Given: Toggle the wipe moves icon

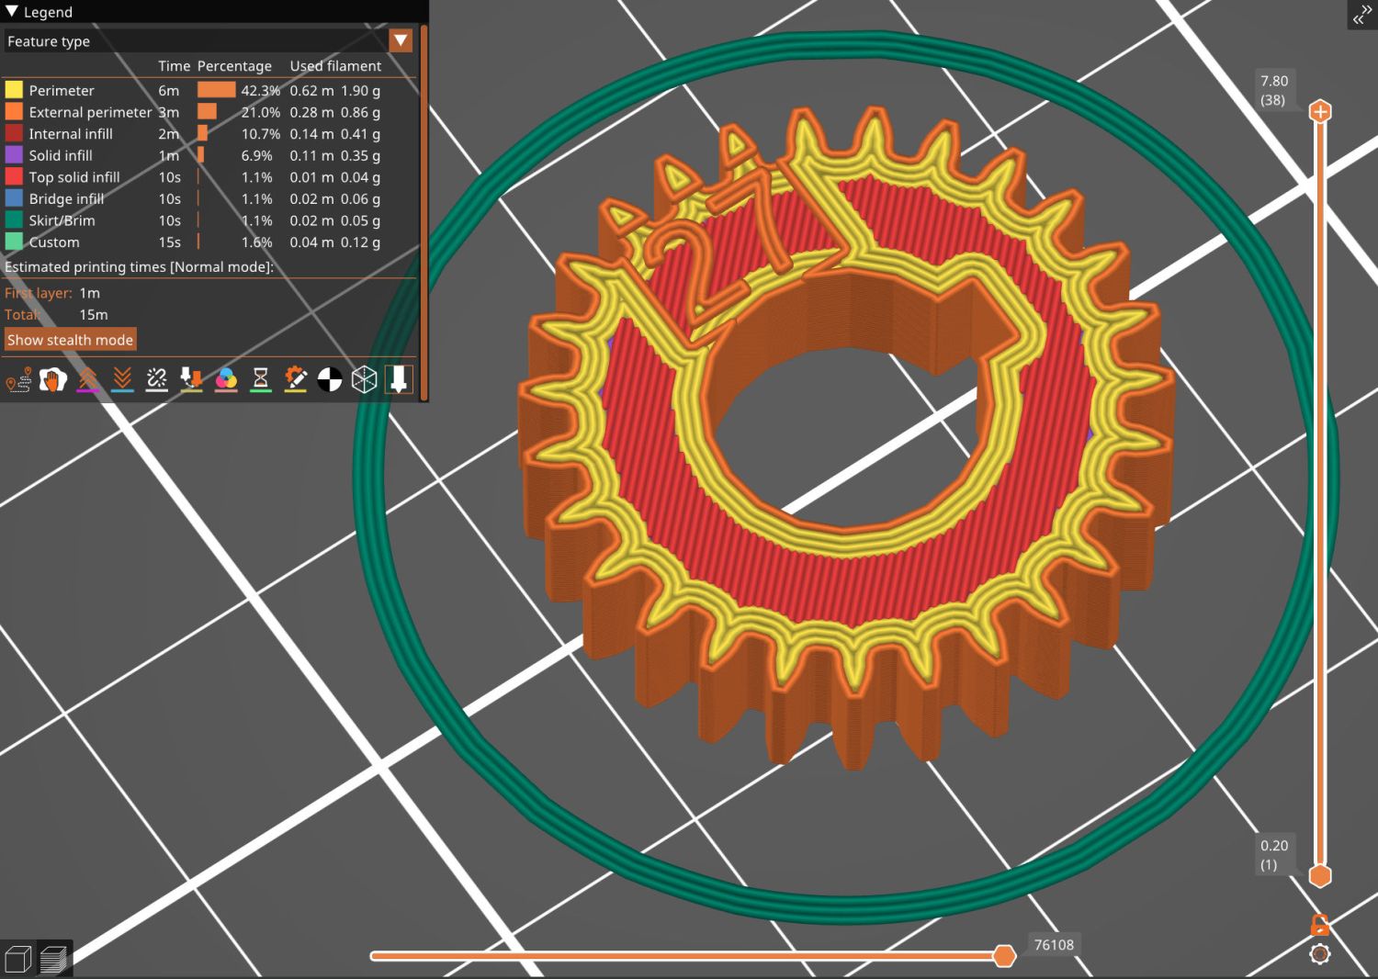Looking at the screenshot, I should coord(52,378).
